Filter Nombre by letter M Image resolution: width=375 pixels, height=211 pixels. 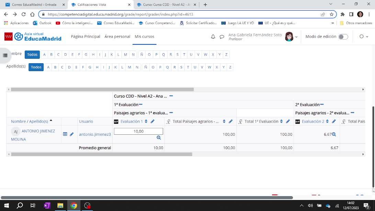pyautogui.click(x=125, y=55)
